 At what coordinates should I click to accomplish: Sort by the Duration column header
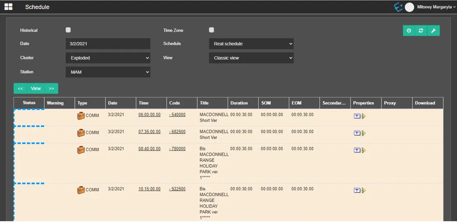[239, 103]
